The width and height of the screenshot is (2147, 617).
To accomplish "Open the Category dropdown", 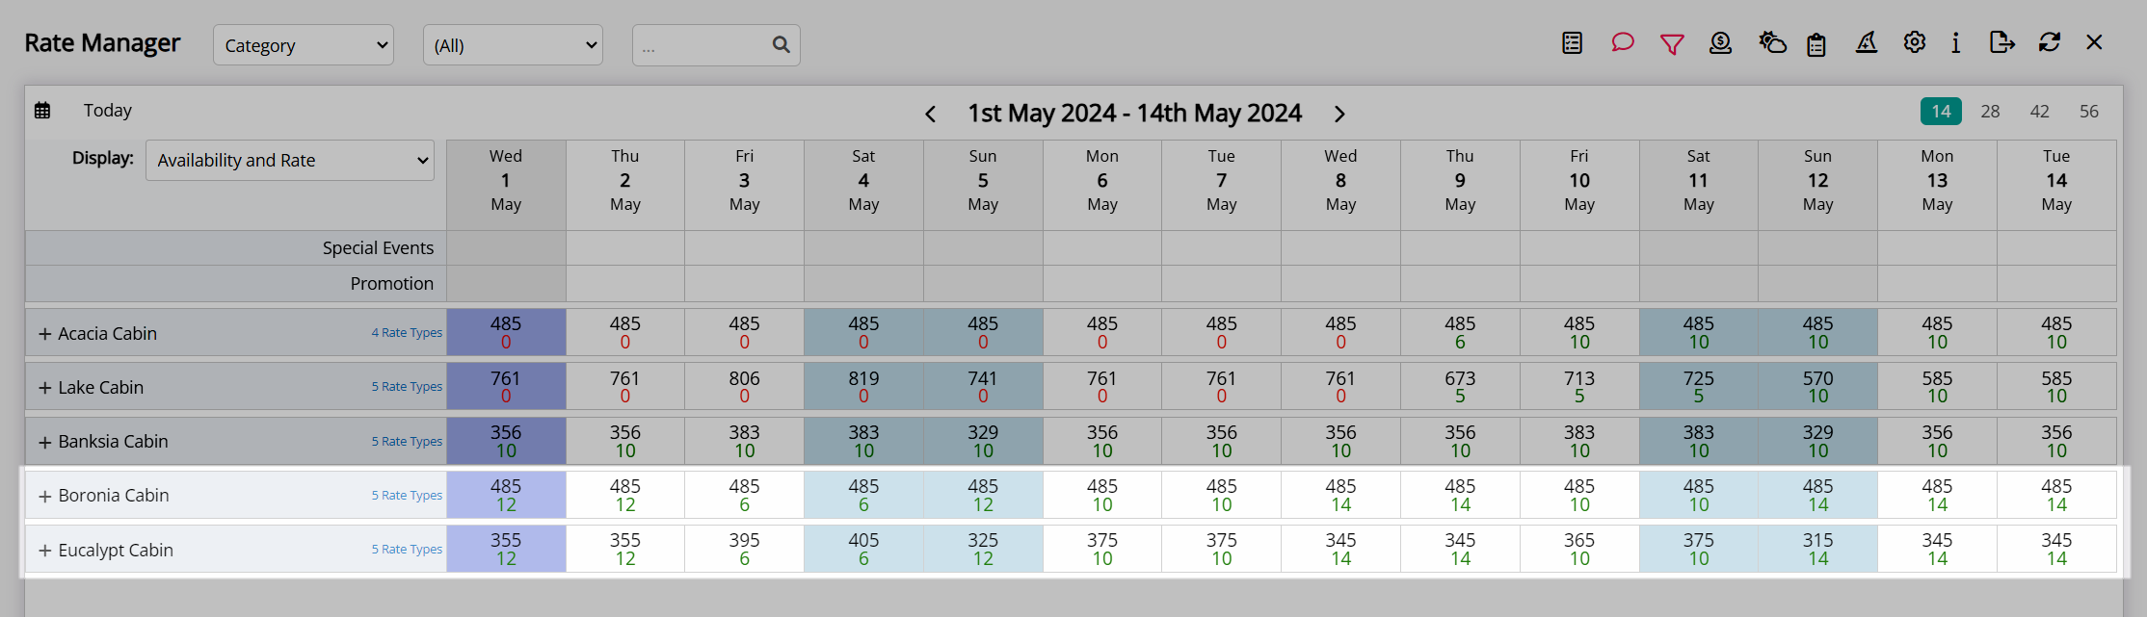I will [x=304, y=45].
